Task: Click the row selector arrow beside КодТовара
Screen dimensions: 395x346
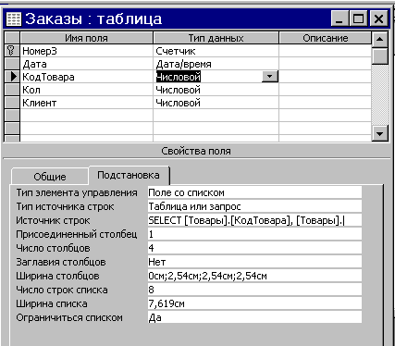Action: point(12,77)
